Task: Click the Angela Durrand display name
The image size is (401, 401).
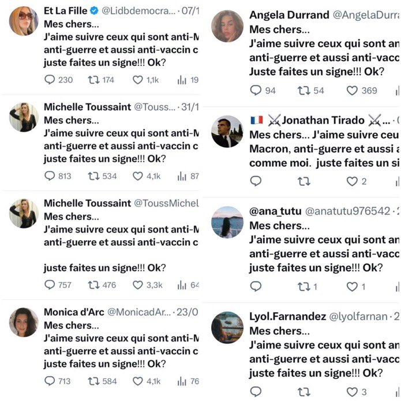Action: (x=289, y=15)
